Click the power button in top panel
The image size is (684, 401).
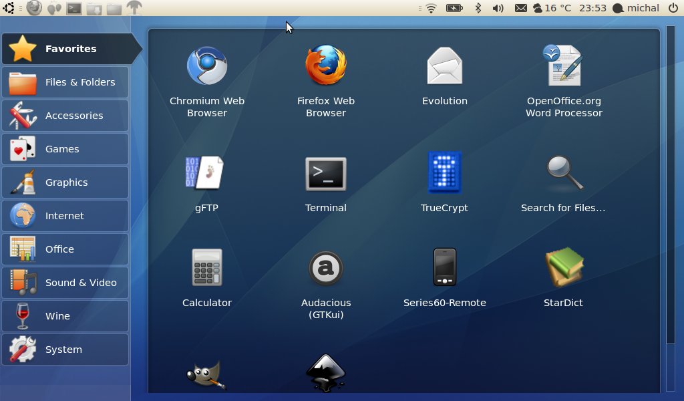673,8
